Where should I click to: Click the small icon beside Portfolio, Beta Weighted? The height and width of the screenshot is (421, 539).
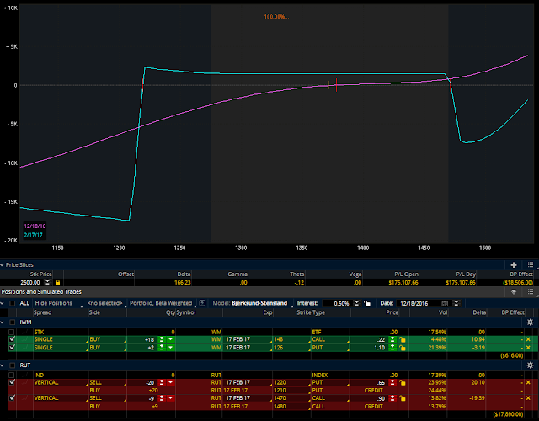[x=202, y=303]
